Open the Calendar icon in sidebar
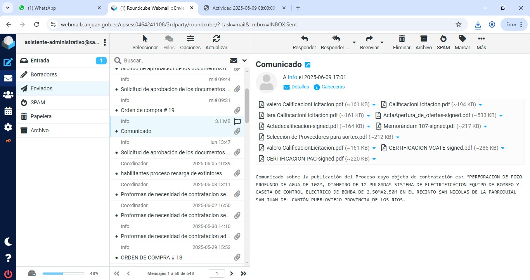The height and width of the screenshot is (280, 530). coord(8,111)
